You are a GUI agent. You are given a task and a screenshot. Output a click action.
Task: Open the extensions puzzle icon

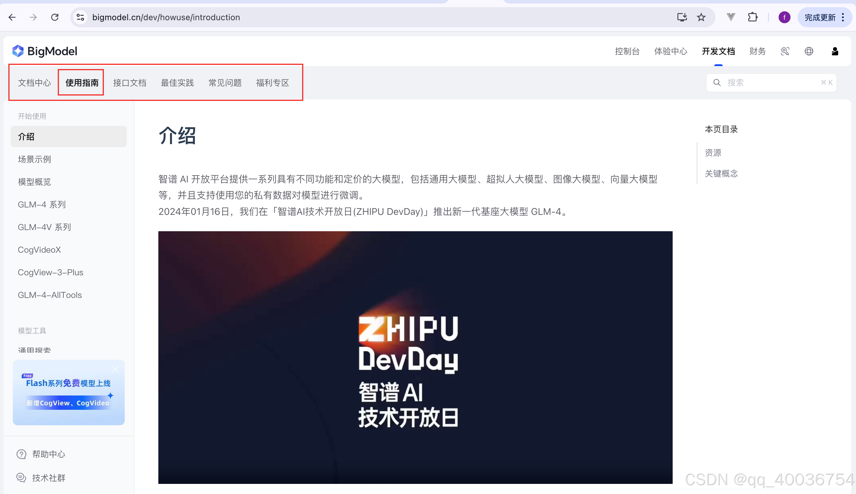click(752, 17)
